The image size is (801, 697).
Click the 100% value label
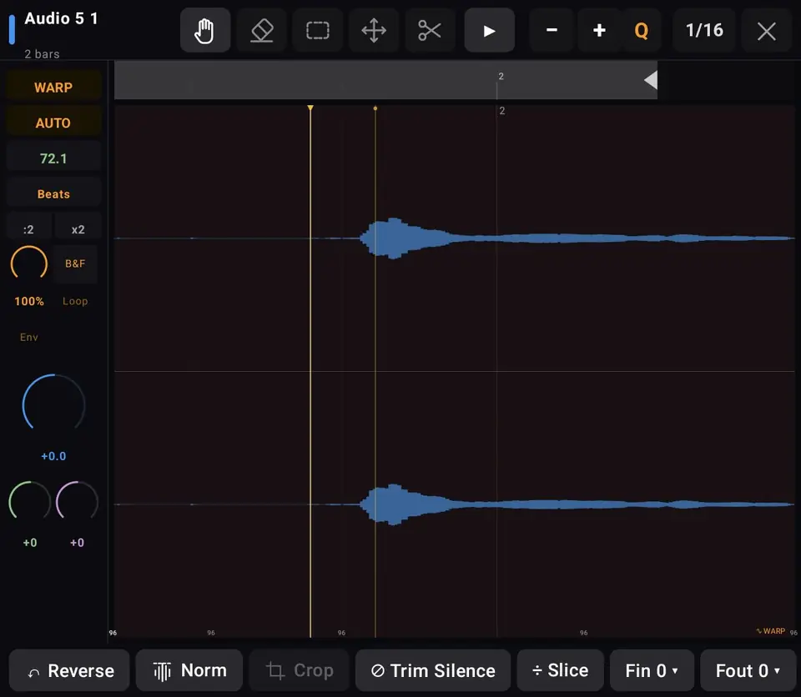29,301
